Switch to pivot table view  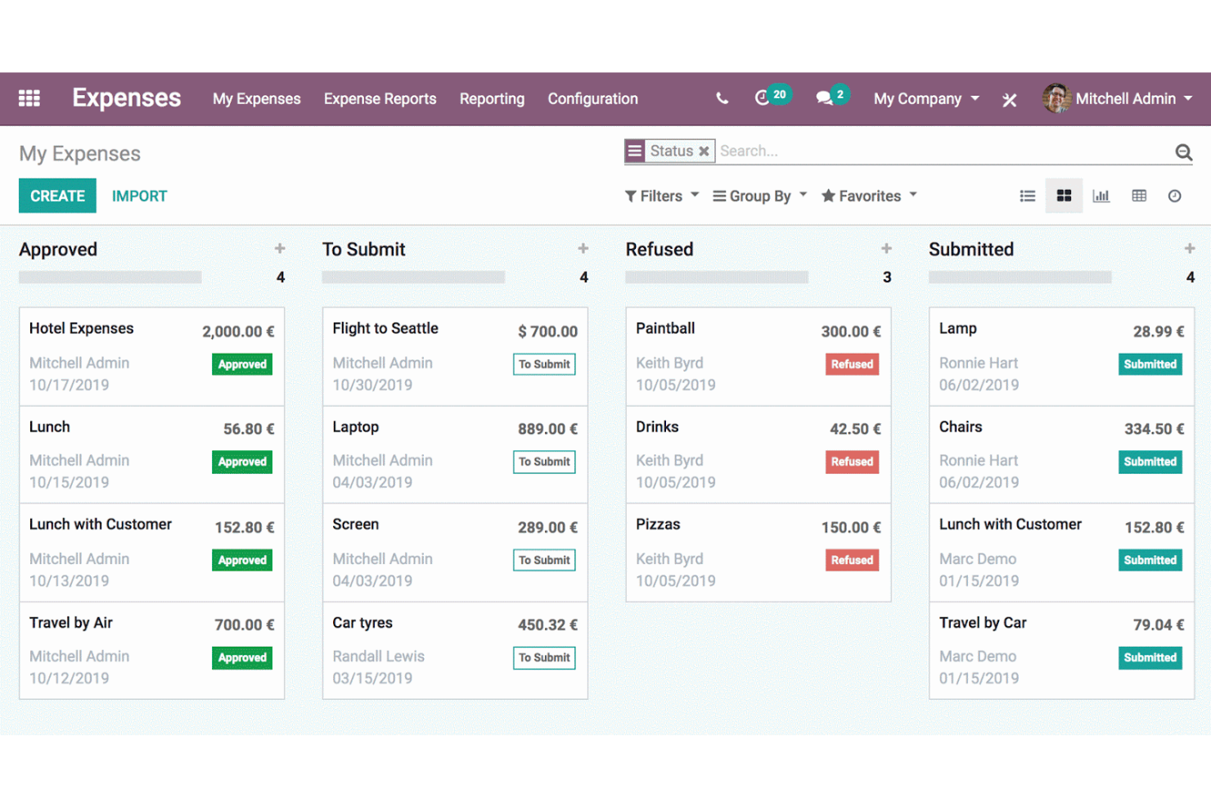[1139, 196]
